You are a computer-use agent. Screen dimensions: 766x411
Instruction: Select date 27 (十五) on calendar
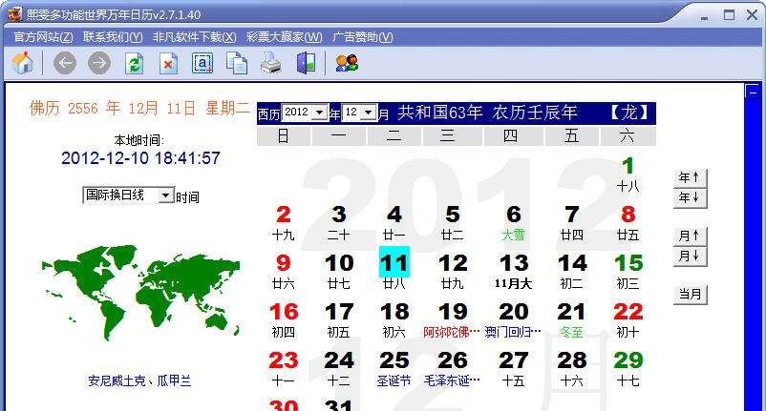[x=514, y=360]
